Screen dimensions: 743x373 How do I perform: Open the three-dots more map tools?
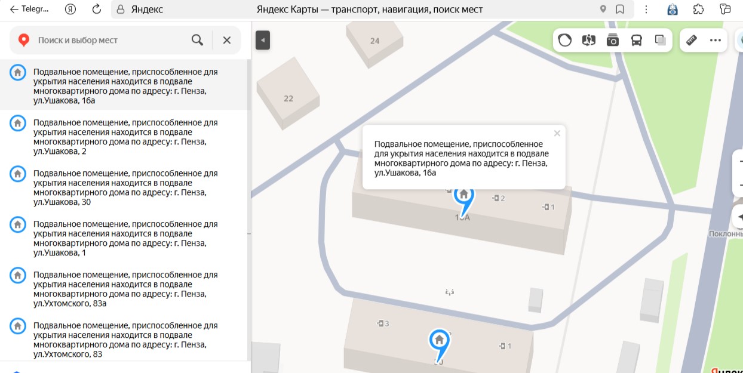(716, 41)
